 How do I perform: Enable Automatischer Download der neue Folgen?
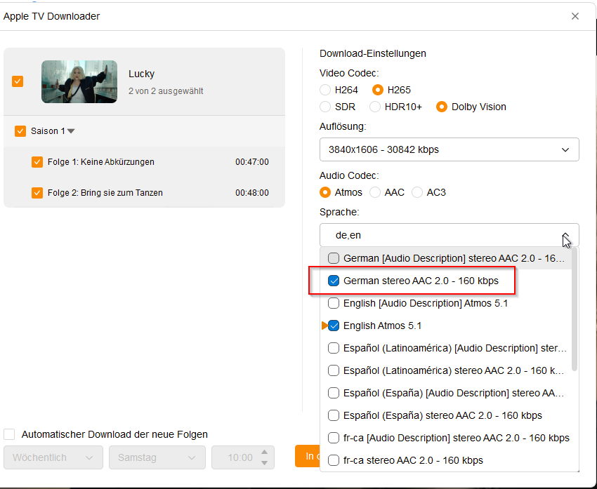tap(9, 434)
